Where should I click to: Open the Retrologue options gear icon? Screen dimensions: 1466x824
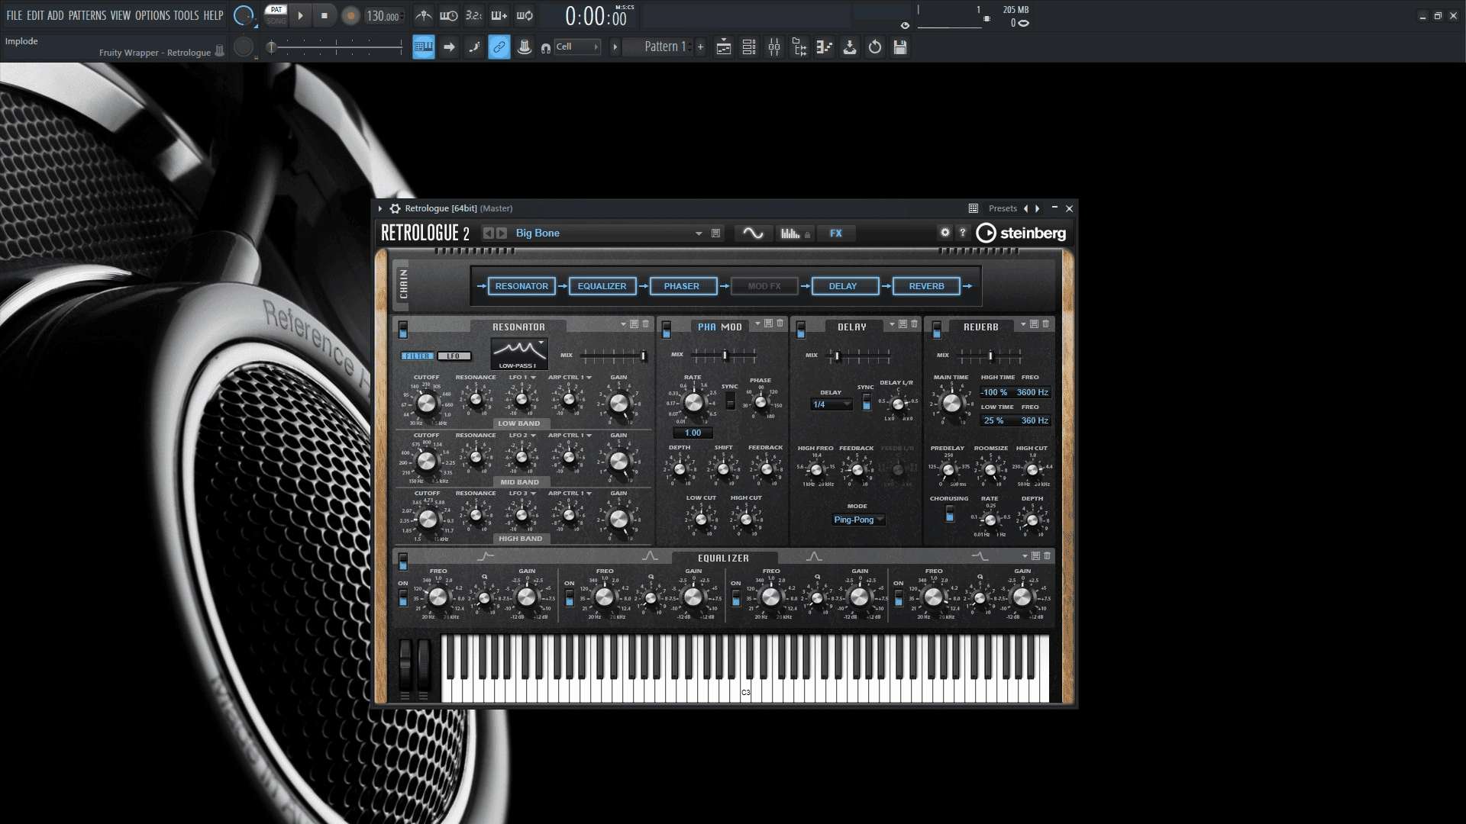[945, 233]
